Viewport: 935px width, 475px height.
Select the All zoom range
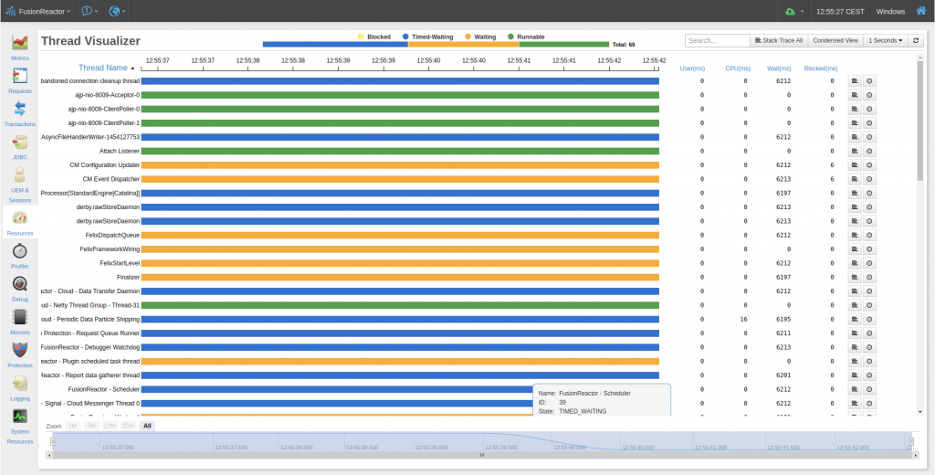pyautogui.click(x=147, y=426)
